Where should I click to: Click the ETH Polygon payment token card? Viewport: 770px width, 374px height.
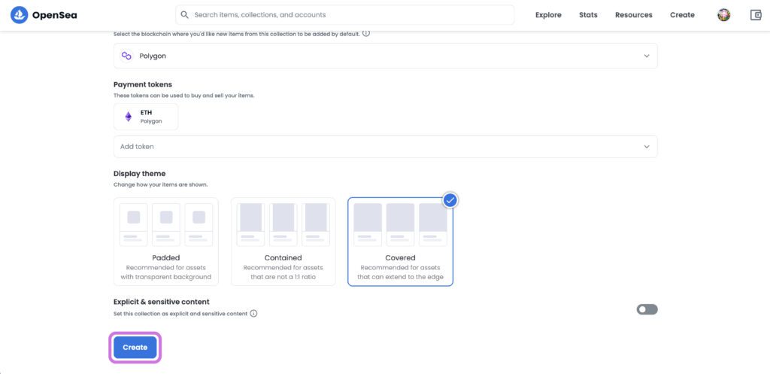[x=146, y=117]
